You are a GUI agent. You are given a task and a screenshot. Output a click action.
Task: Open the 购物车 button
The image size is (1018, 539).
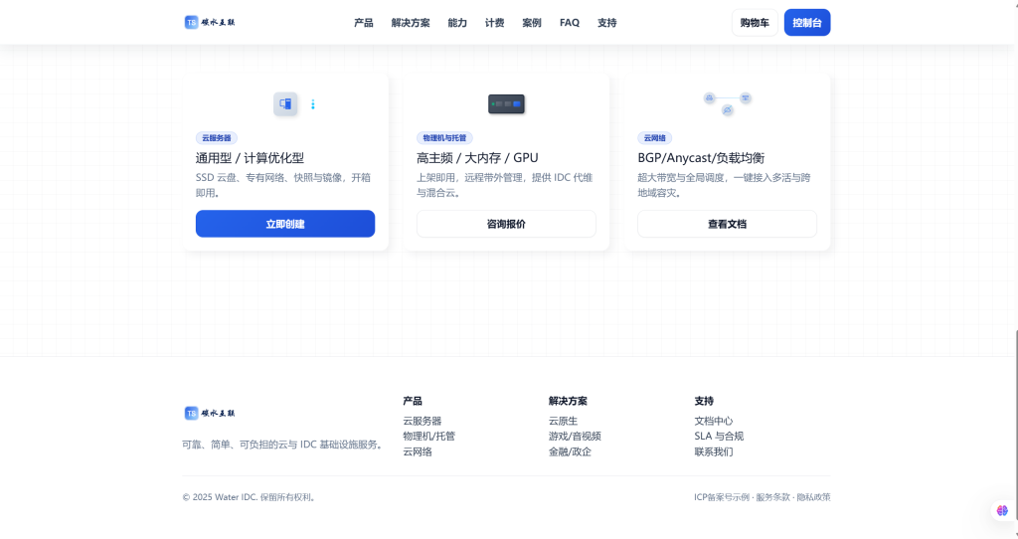coord(755,23)
